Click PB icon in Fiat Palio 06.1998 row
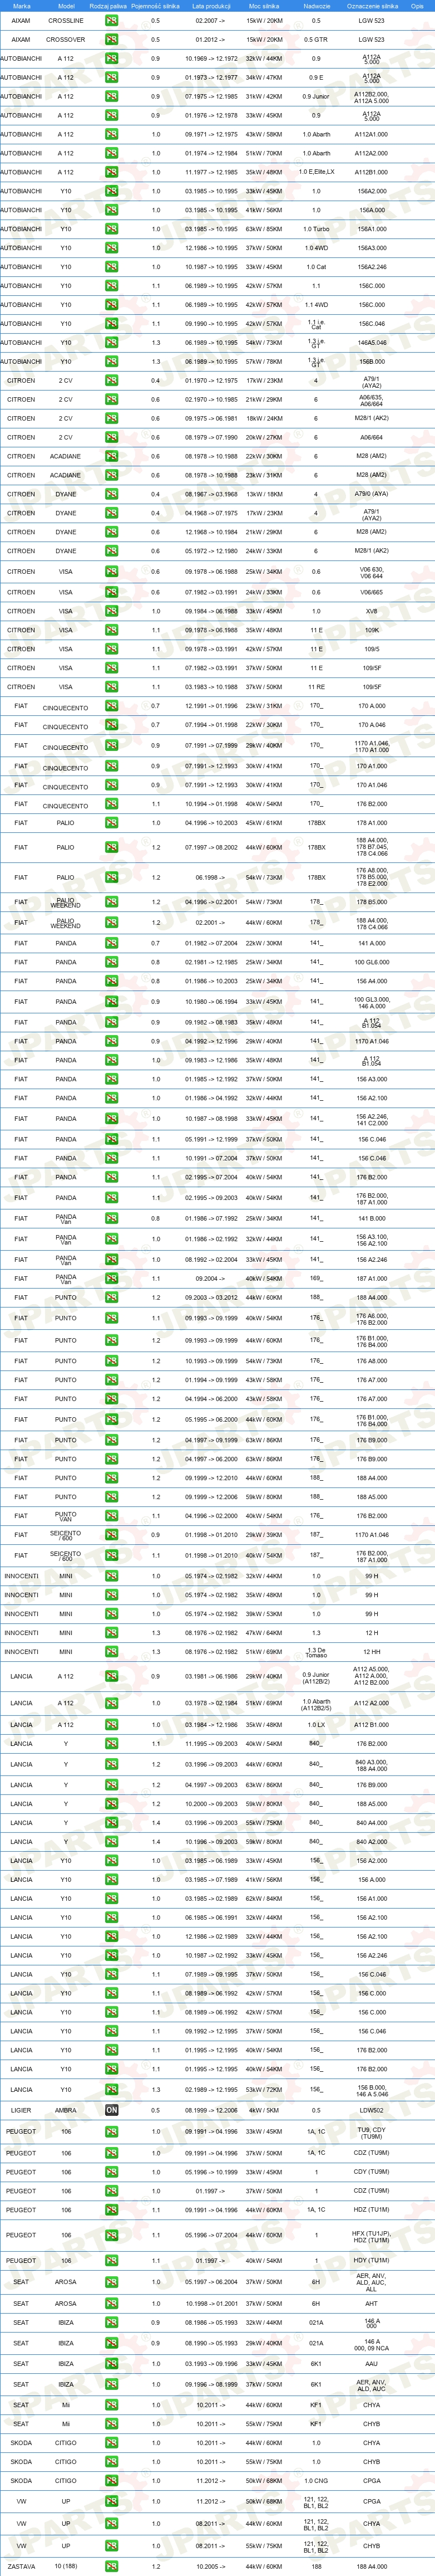Viewport: 435px width, 2576px height. click(x=112, y=877)
